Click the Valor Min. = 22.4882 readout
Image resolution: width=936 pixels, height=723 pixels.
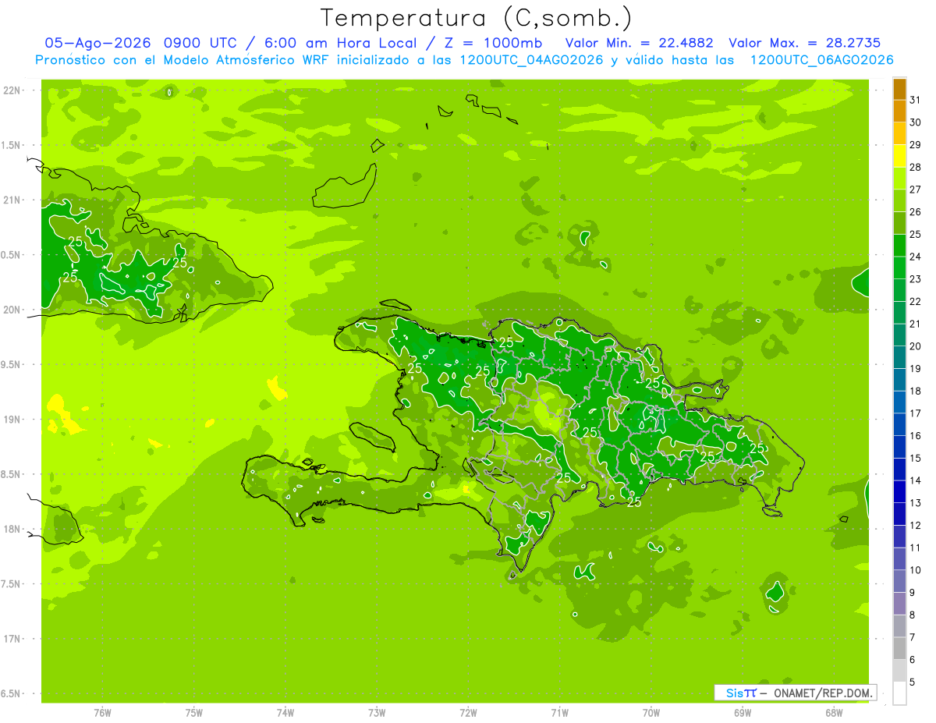[640, 43]
